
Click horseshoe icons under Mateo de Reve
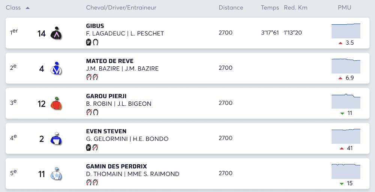[92, 77]
